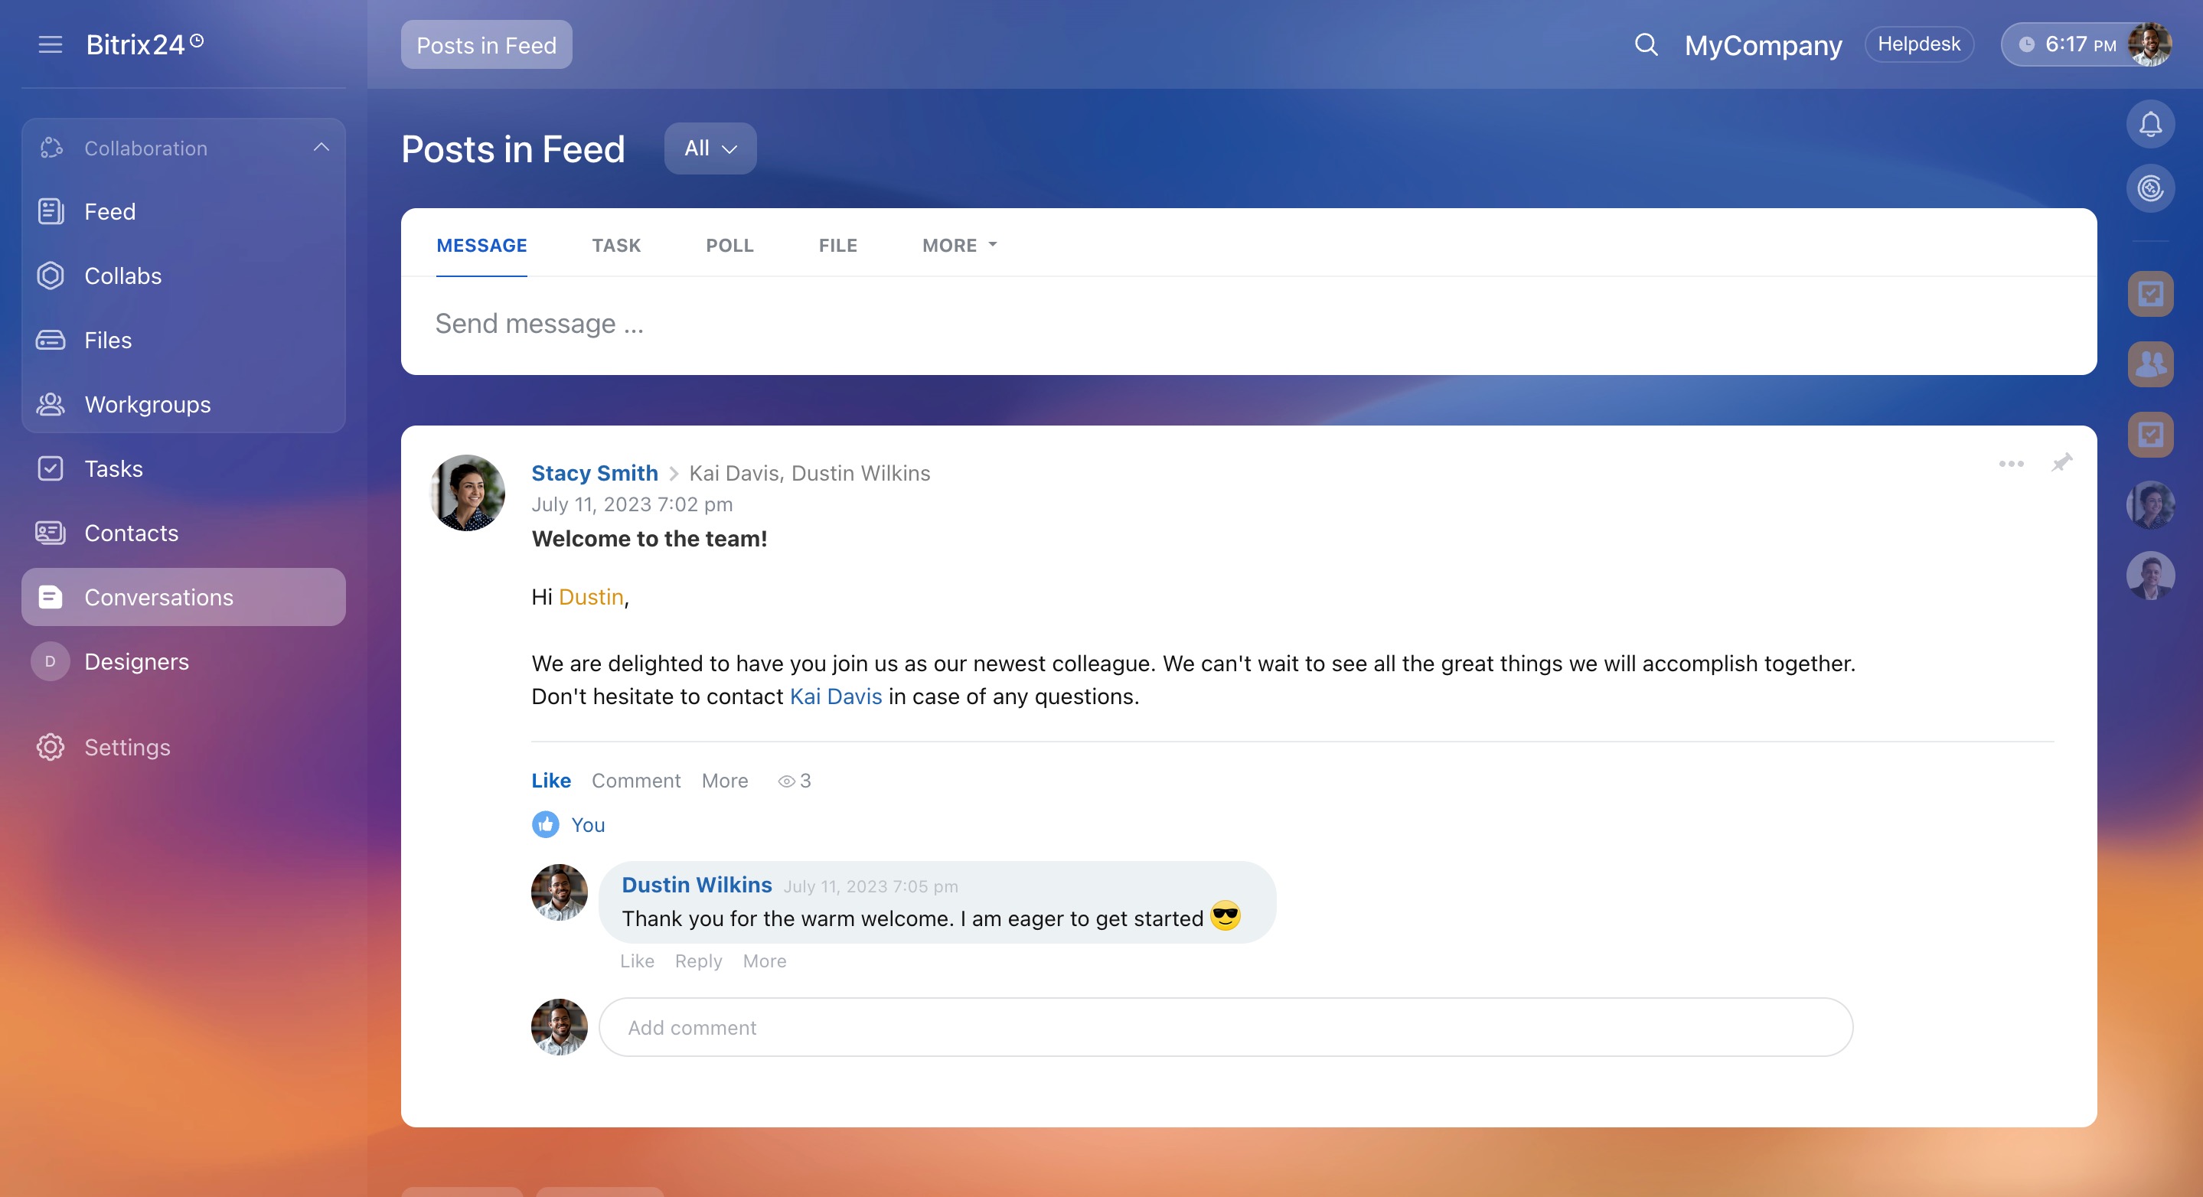Expand the MORE post type dropdown
2203x1197 pixels.
[958, 246]
